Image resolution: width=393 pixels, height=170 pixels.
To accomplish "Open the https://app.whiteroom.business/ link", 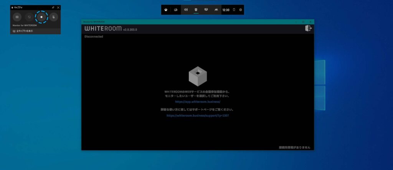I will coord(198,102).
